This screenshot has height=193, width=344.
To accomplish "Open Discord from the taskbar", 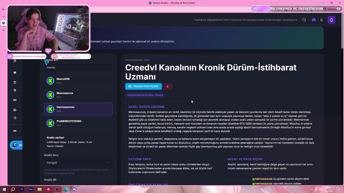I will click(75, 190).
